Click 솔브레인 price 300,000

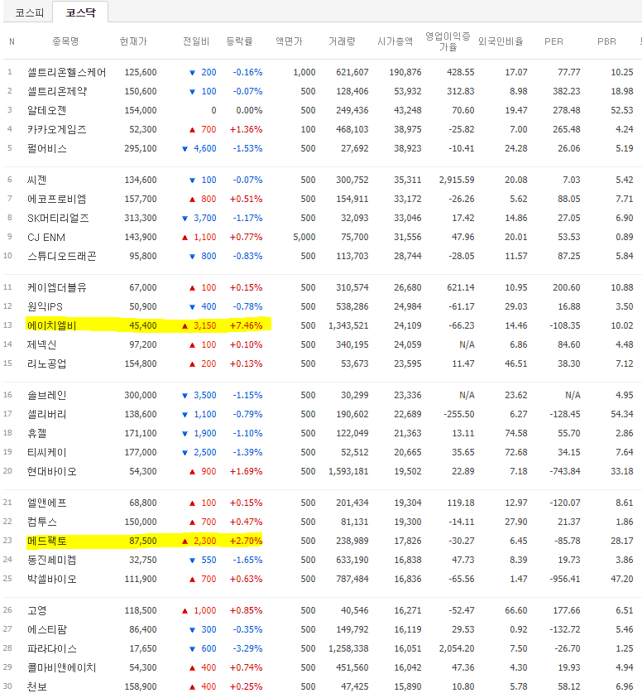click(x=141, y=395)
